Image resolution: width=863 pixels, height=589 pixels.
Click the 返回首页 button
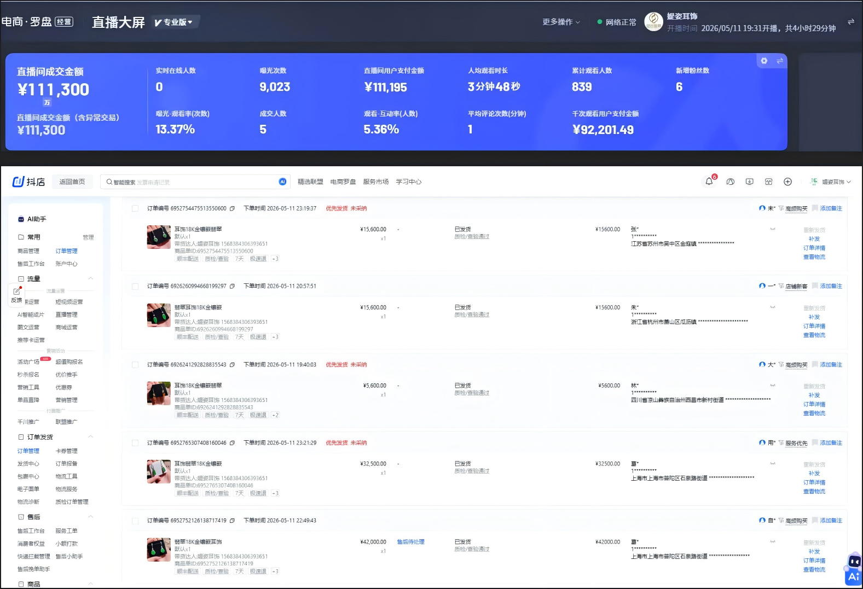coord(72,182)
